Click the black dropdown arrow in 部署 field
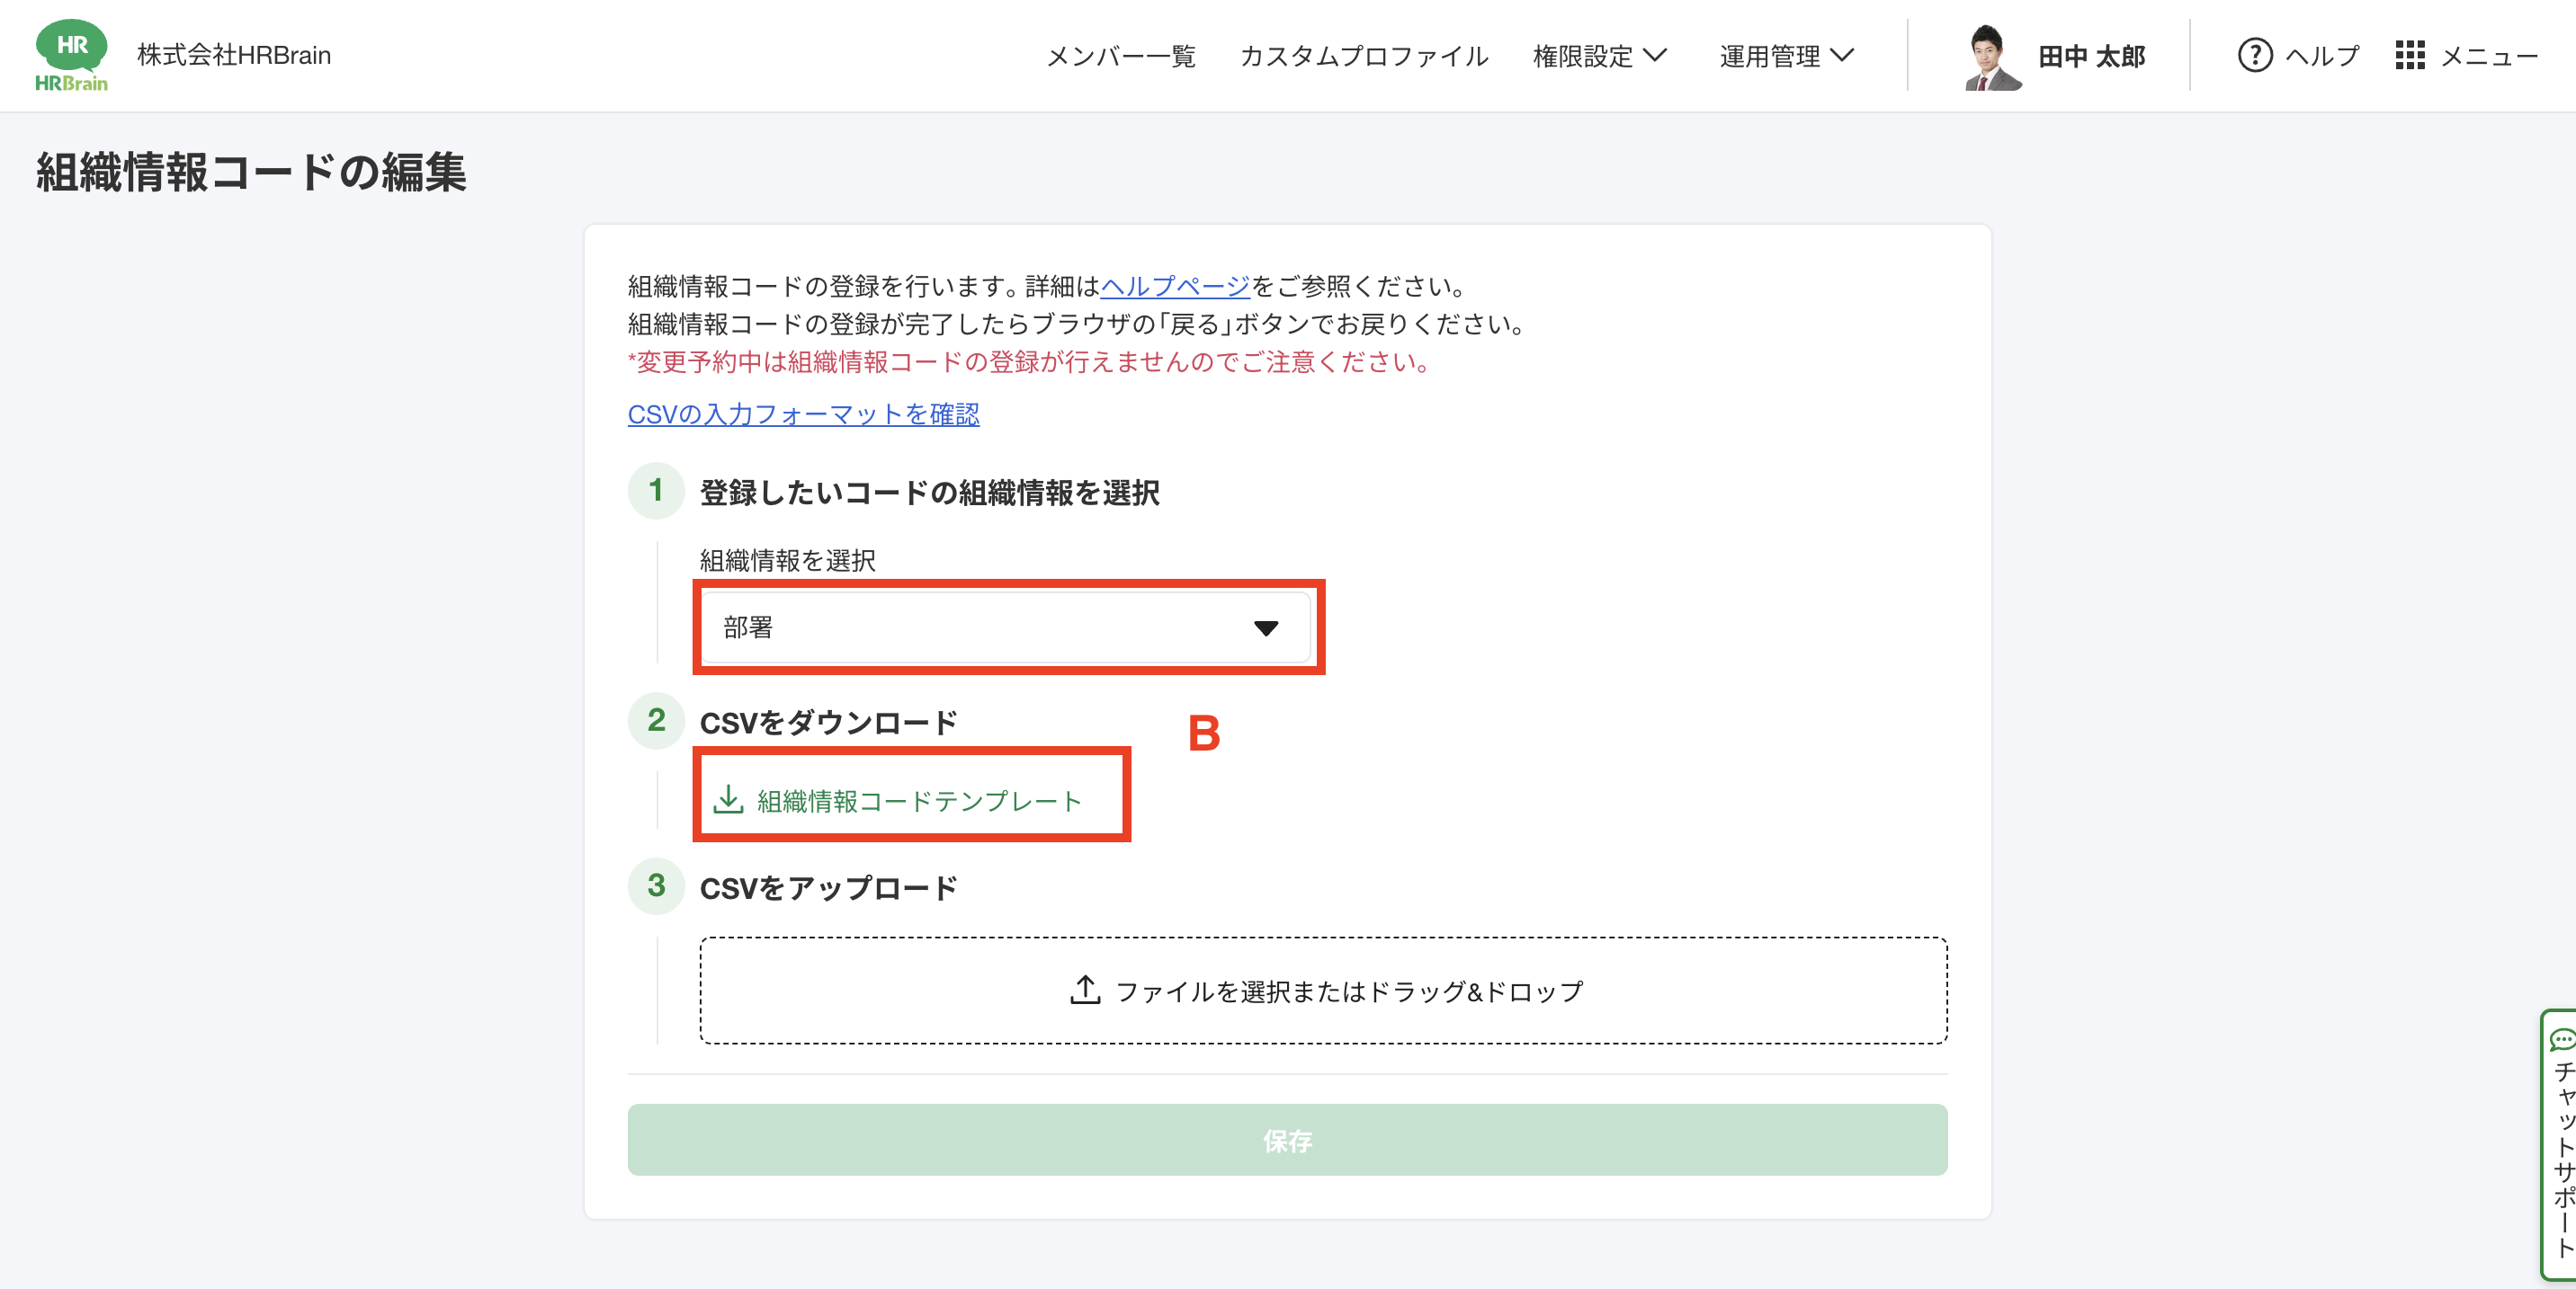 pyautogui.click(x=1266, y=628)
